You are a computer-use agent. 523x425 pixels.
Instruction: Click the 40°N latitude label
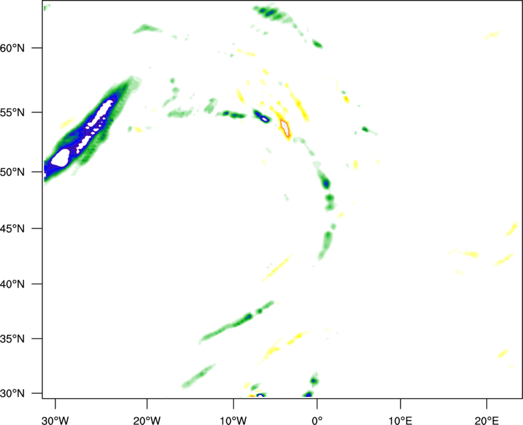tap(12, 284)
